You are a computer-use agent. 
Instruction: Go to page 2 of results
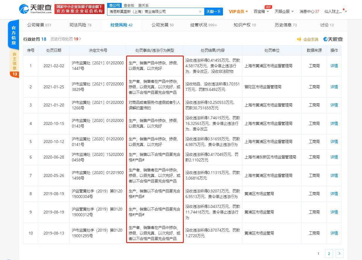(x=329, y=254)
